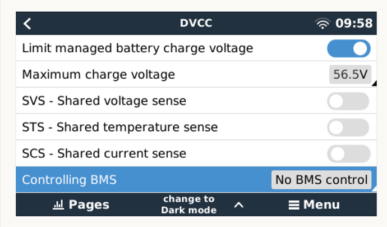
Task: Click the Wi-Fi signal status icon
Action: [322, 24]
